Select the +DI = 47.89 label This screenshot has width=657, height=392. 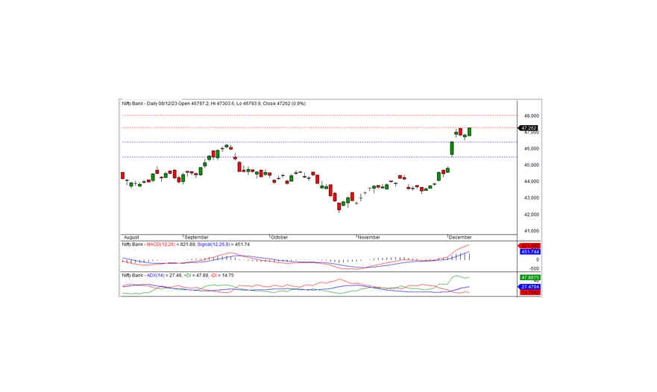(196, 275)
